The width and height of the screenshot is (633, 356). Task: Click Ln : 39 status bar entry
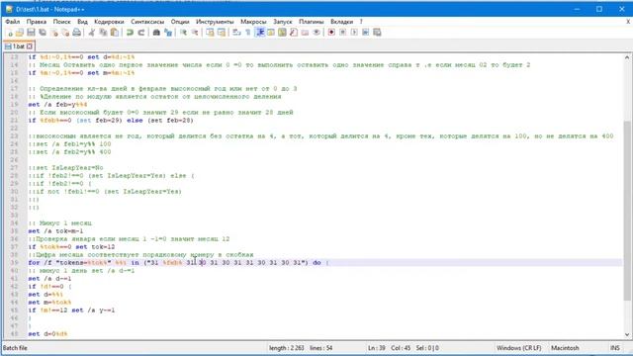point(376,348)
